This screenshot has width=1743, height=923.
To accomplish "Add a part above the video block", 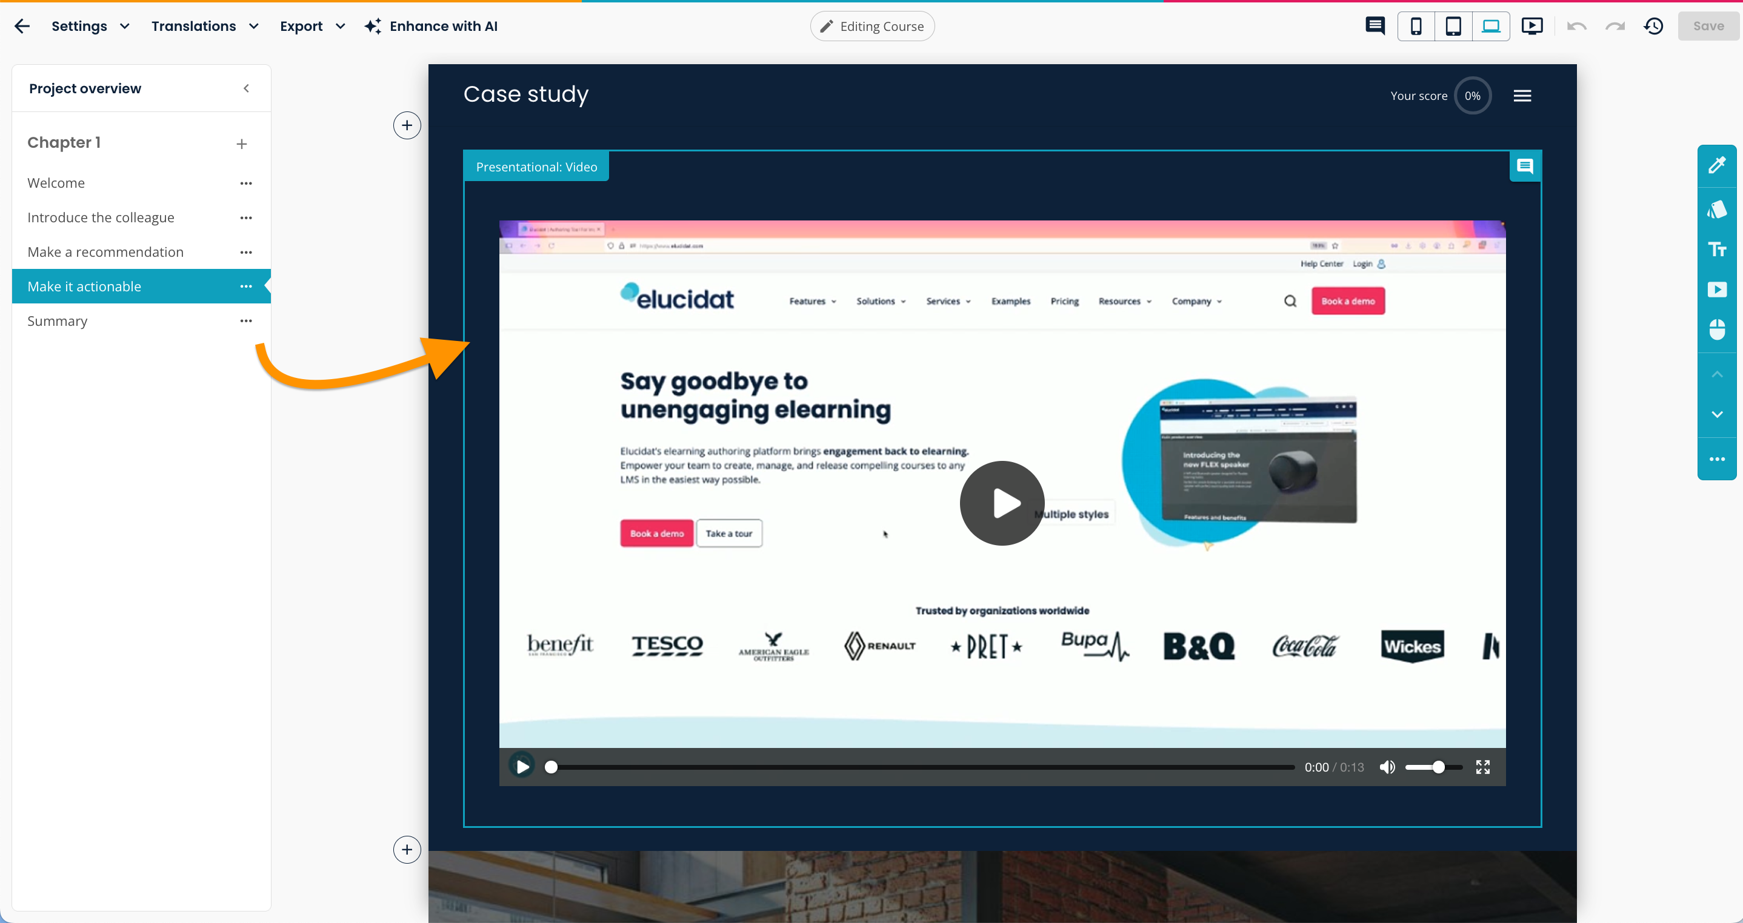I will coord(407,125).
